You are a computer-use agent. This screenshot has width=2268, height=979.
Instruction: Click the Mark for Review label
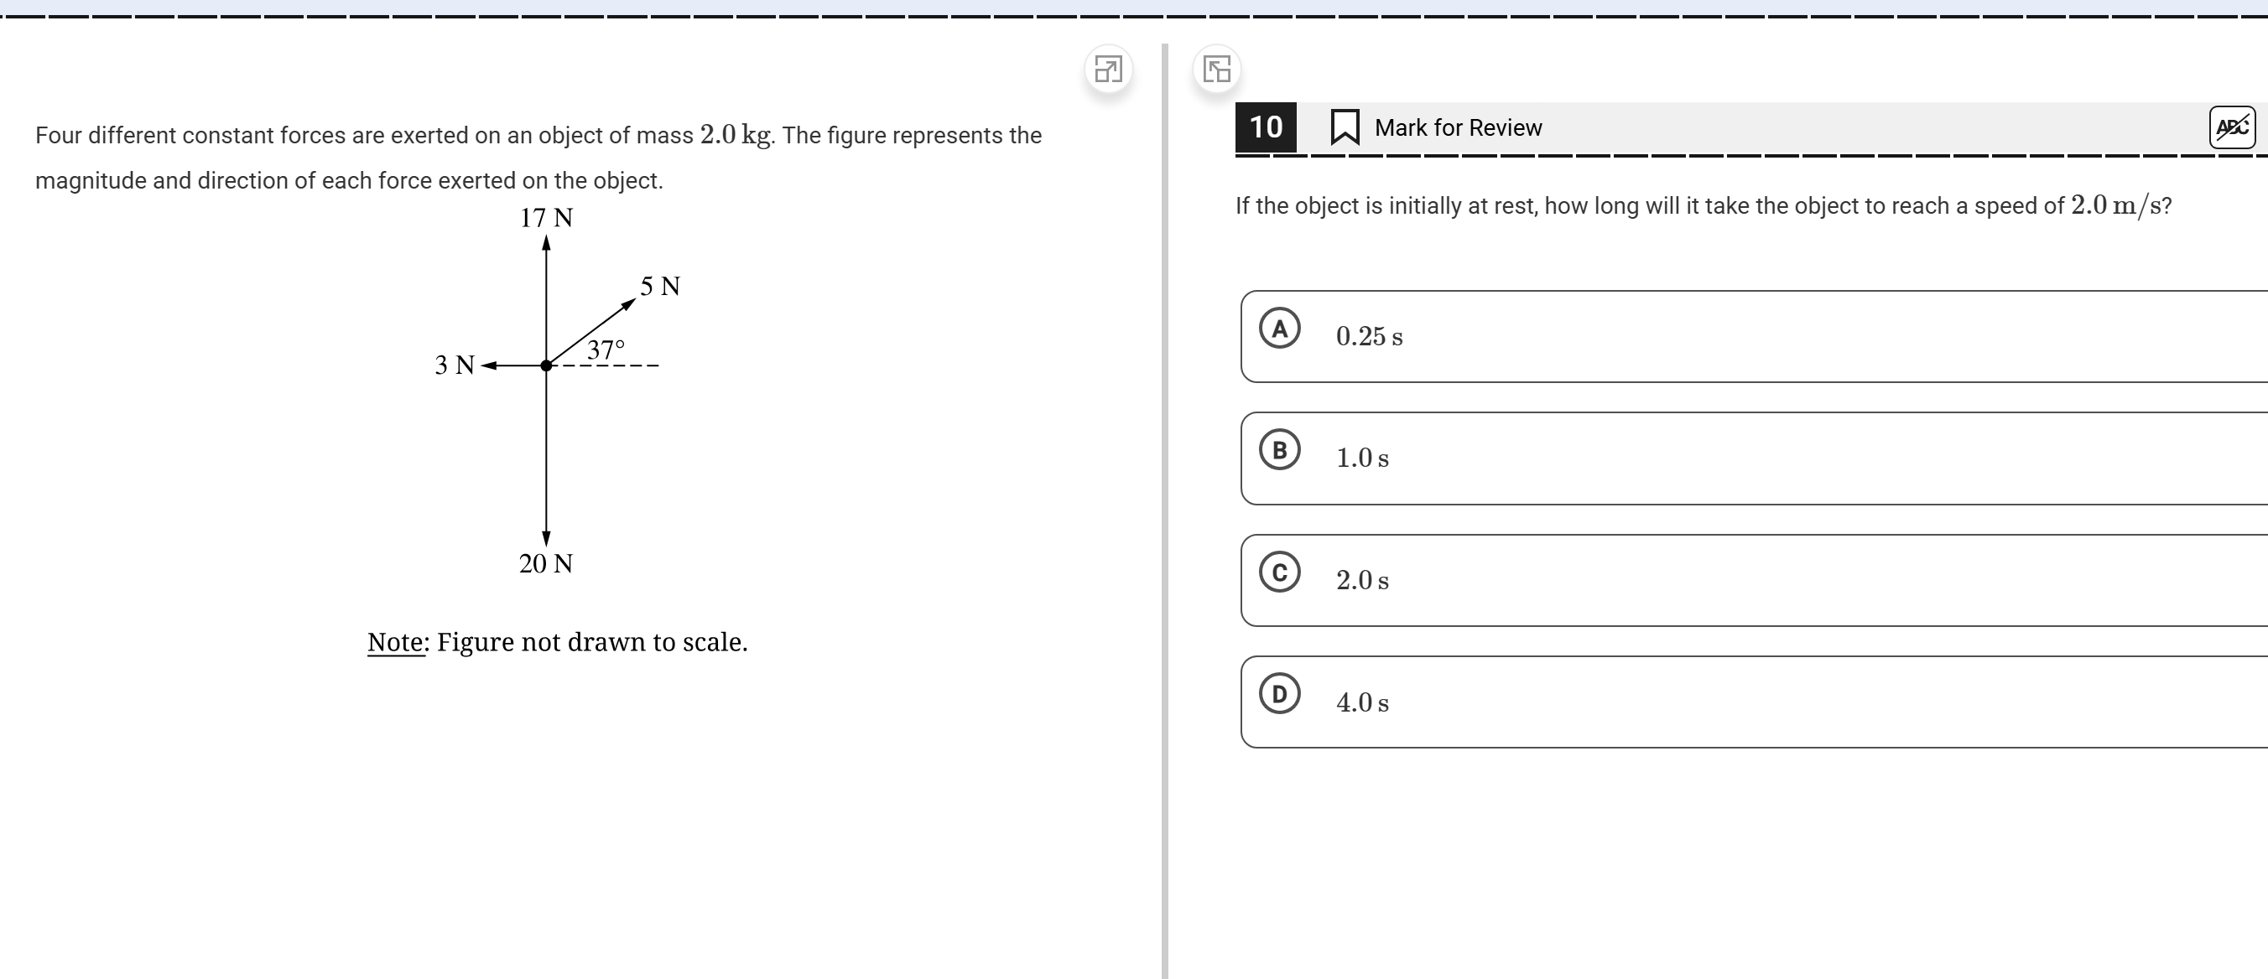[1457, 128]
